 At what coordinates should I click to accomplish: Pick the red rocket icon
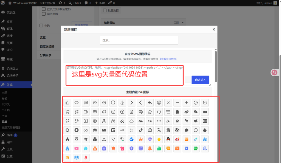[86, 158]
